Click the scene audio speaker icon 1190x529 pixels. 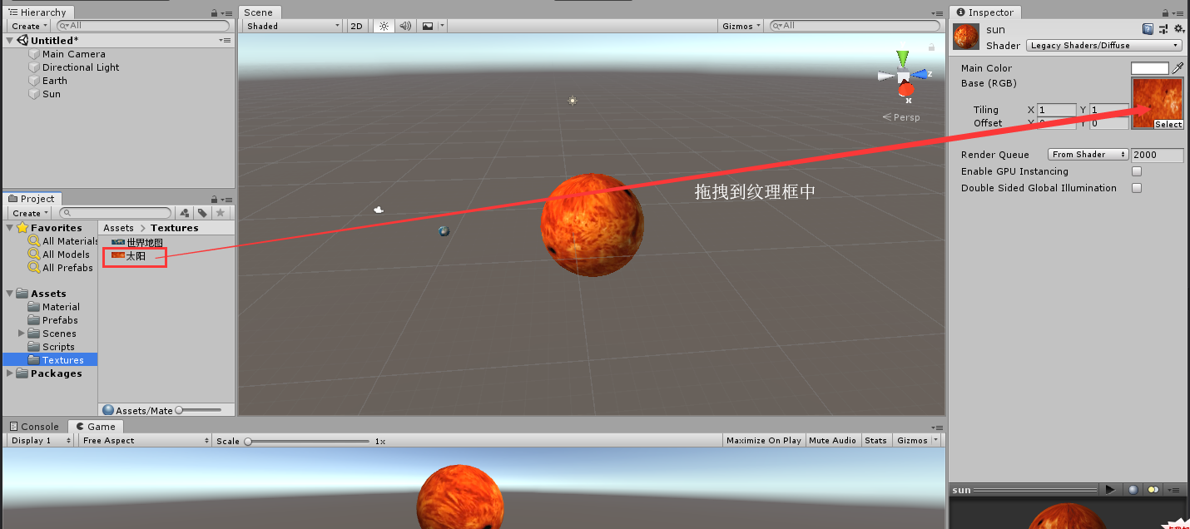pos(404,25)
